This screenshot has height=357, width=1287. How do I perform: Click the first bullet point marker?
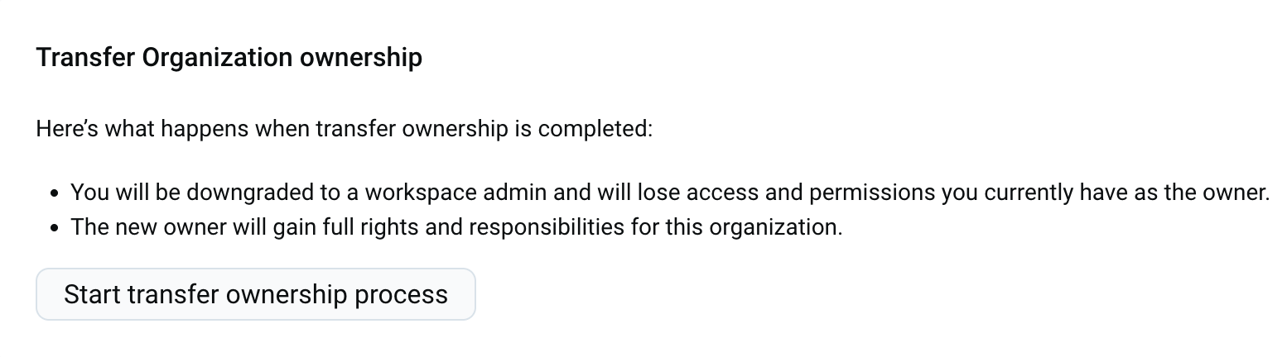55,194
